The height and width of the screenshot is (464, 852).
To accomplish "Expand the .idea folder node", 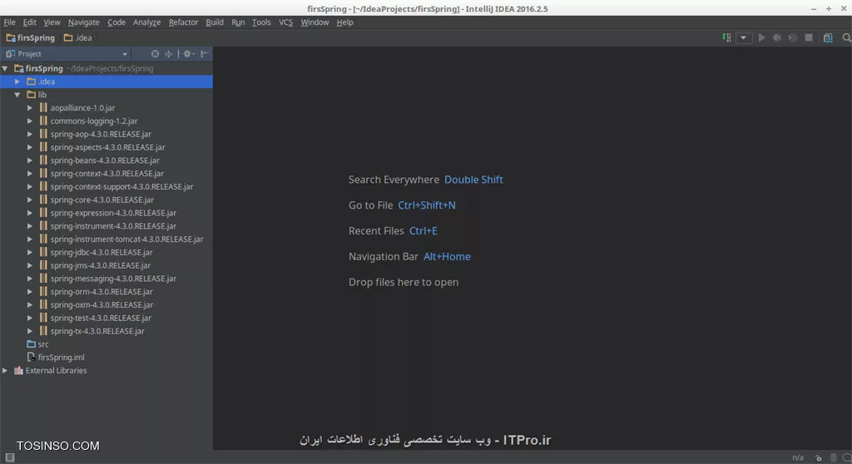I will pyautogui.click(x=17, y=81).
